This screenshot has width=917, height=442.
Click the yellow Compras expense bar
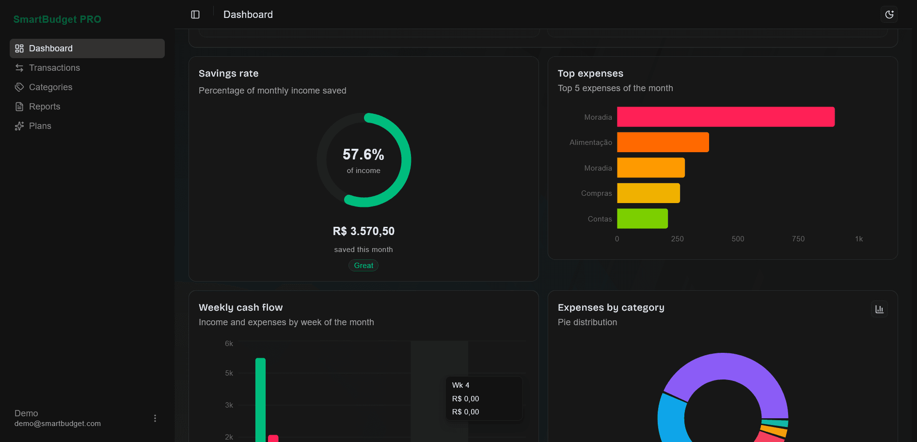648,193
